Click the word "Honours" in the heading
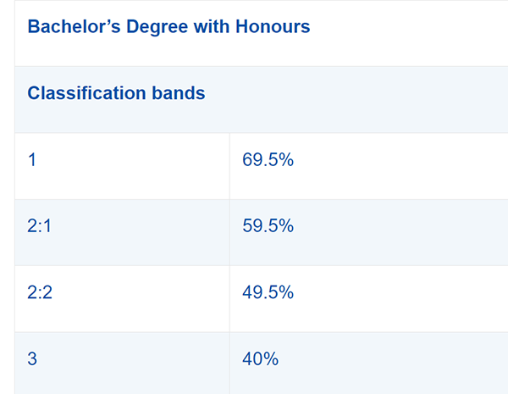Image resolution: width=508 pixels, height=394 pixels. point(273,27)
